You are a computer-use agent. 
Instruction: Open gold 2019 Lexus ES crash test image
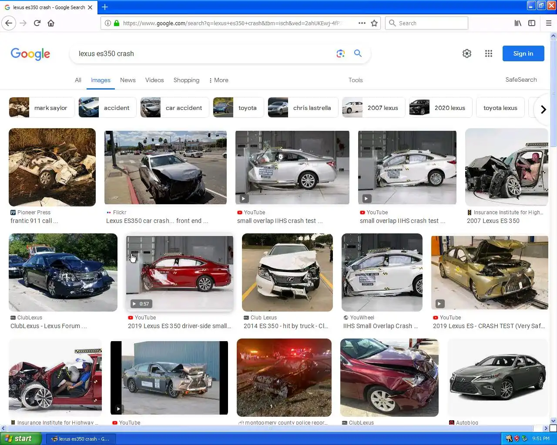coord(490,272)
